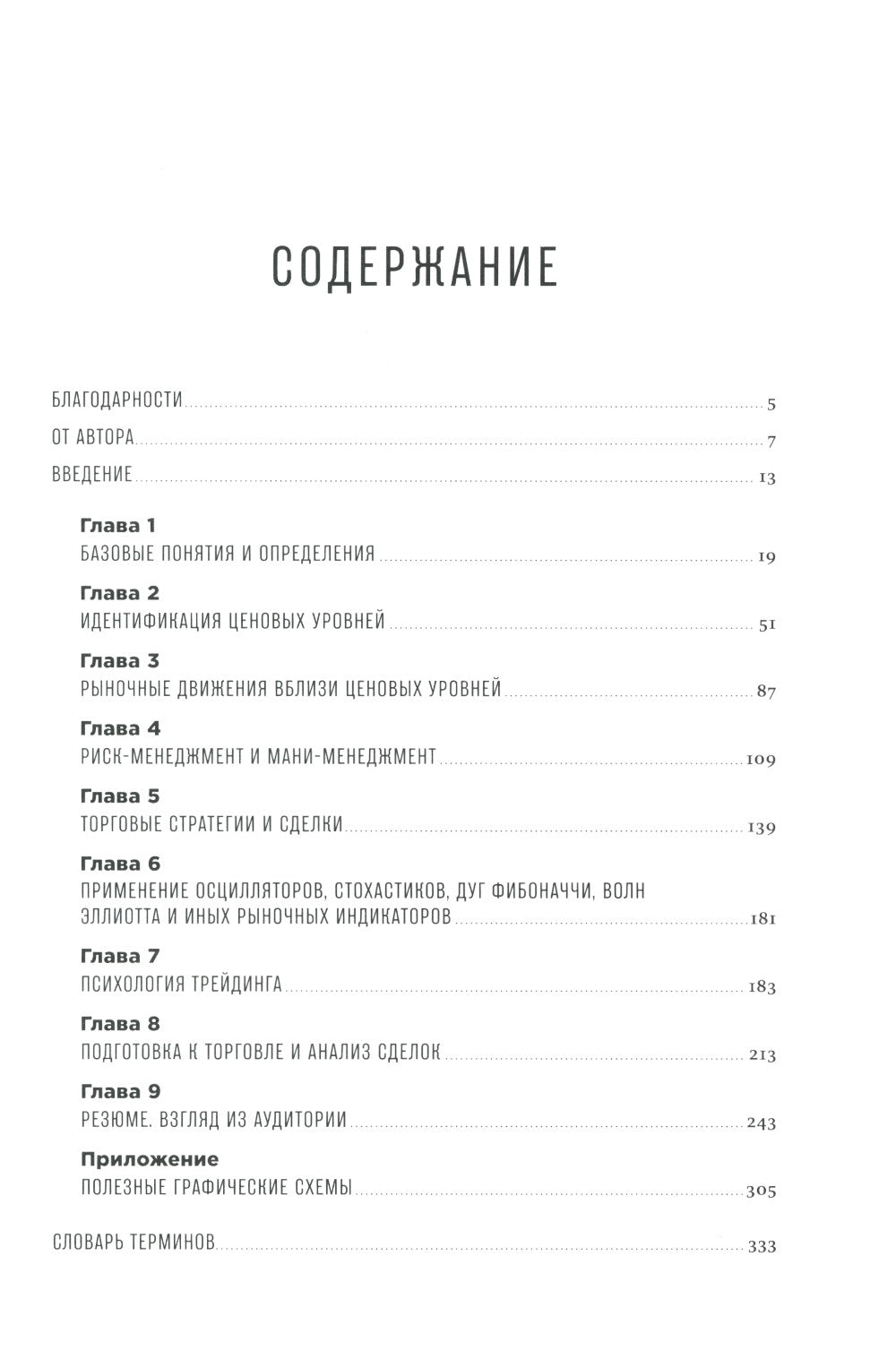Click the СОДЕРЖАНИЕ heading

click(415, 266)
